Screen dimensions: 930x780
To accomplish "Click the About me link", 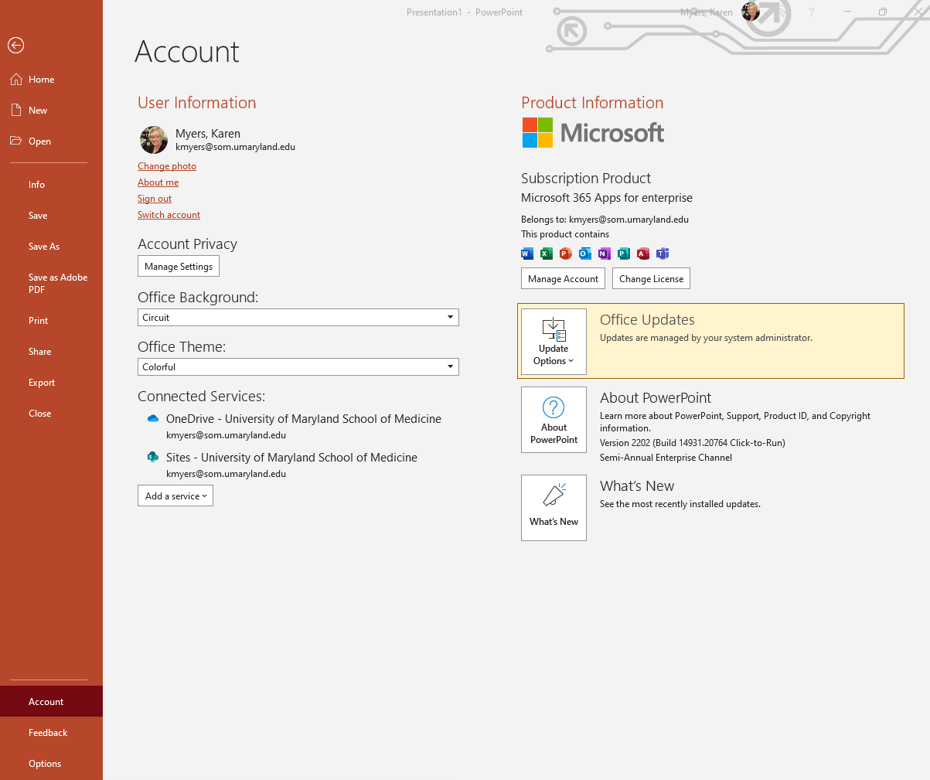I will click(x=158, y=182).
